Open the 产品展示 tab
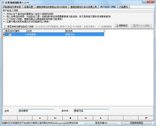 click(124, 7)
